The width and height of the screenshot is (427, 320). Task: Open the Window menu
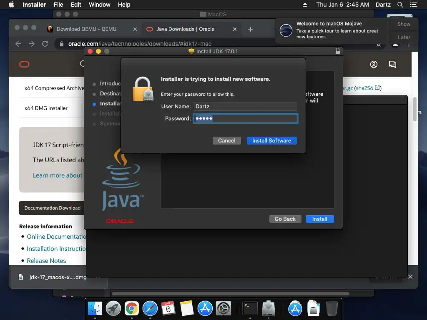[x=99, y=5]
